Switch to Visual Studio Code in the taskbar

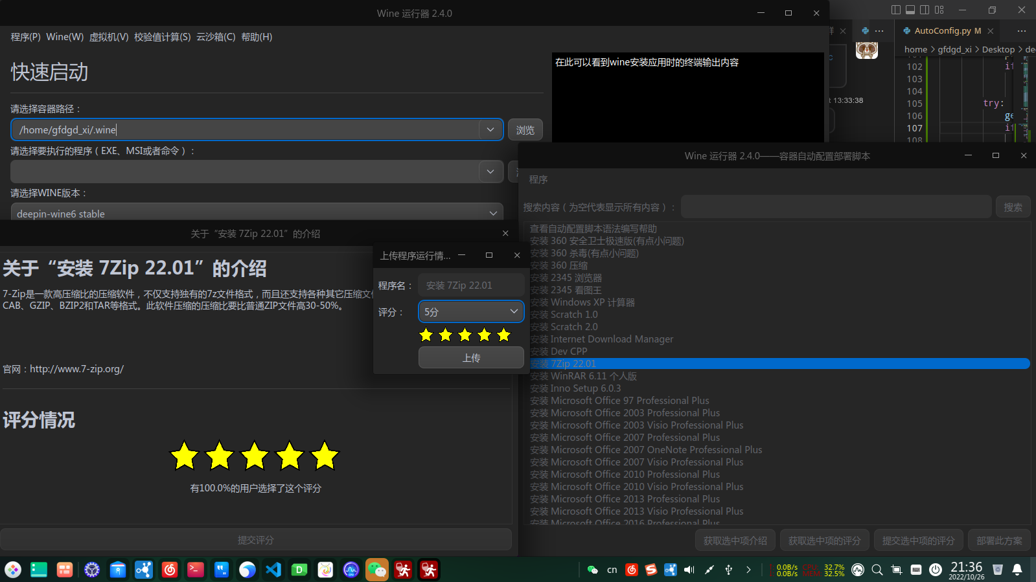click(273, 570)
